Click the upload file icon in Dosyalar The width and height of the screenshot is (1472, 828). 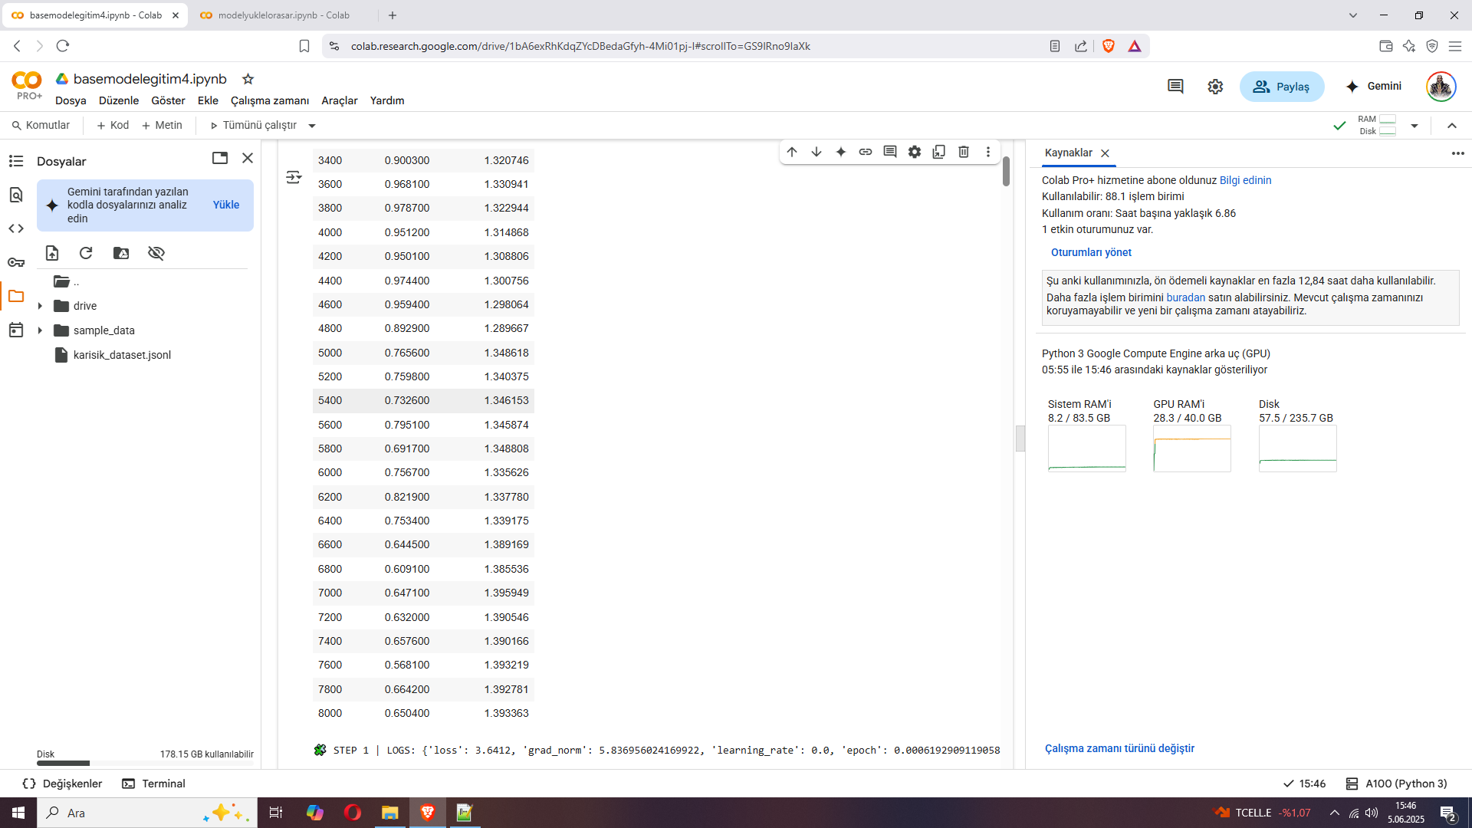(x=52, y=253)
